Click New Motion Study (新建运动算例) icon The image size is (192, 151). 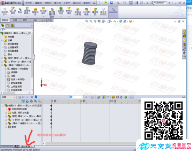coord(78,12)
